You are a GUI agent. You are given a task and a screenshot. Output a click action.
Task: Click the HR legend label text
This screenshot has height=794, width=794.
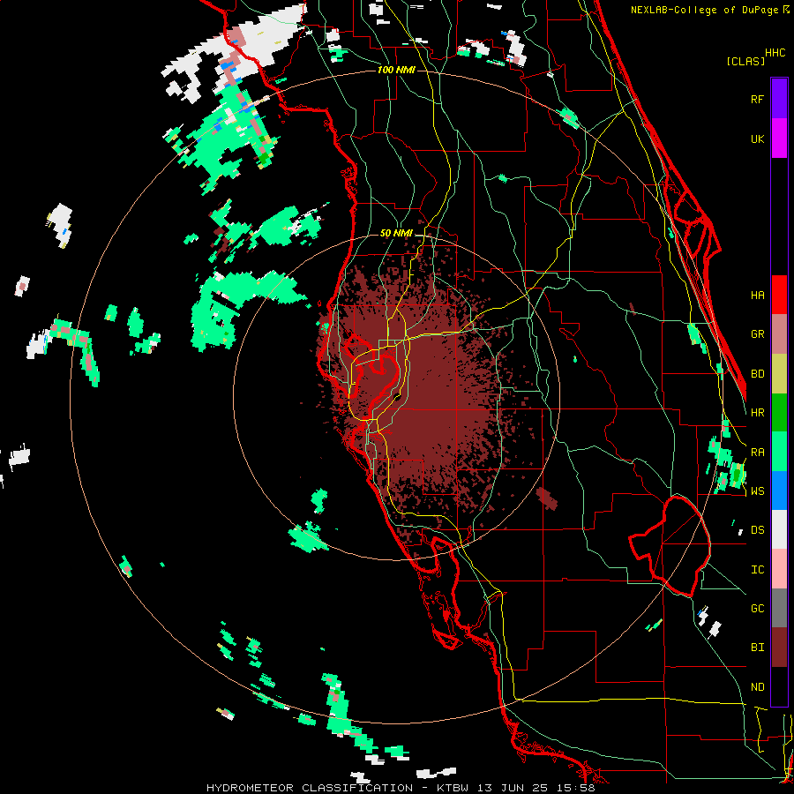click(x=757, y=413)
